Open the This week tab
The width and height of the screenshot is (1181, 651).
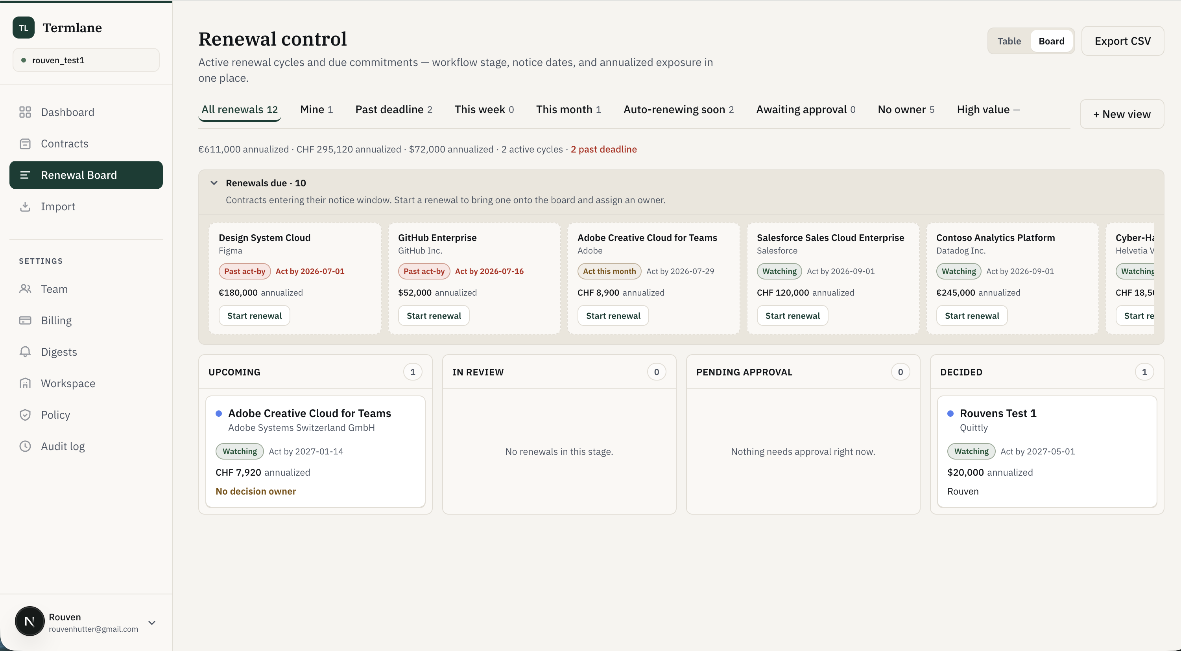click(x=484, y=110)
